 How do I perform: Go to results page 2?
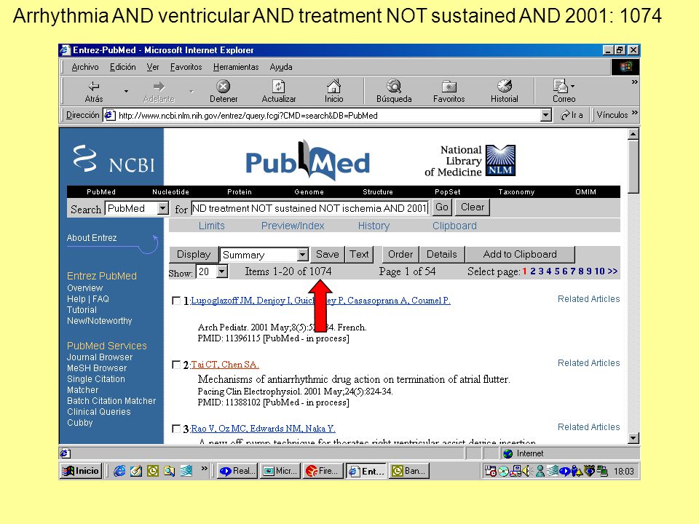pyautogui.click(x=533, y=271)
